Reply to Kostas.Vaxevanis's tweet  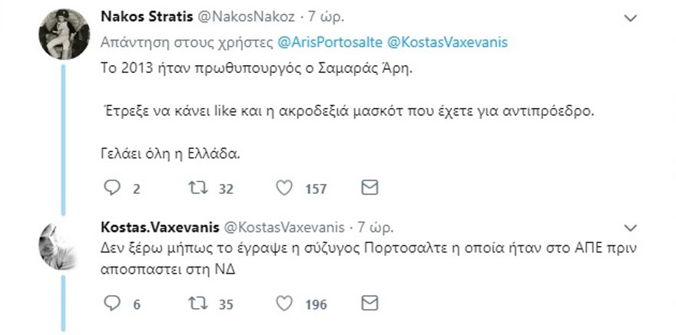tap(112, 304)
